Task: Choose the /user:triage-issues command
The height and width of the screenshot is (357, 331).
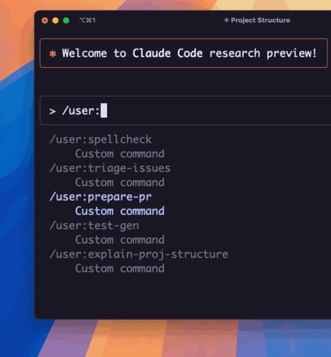Action: [x=110, y=168]
